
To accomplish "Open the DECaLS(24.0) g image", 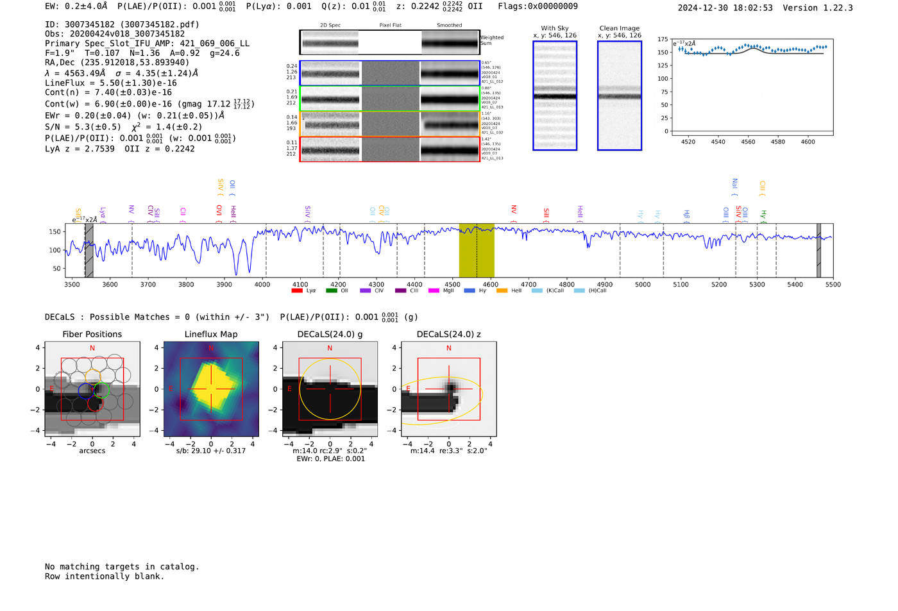I will 330,389.
